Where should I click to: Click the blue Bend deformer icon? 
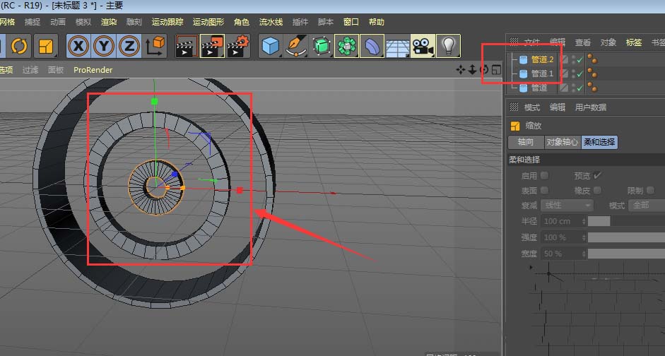pyautogui.click(x=372, y=46)
